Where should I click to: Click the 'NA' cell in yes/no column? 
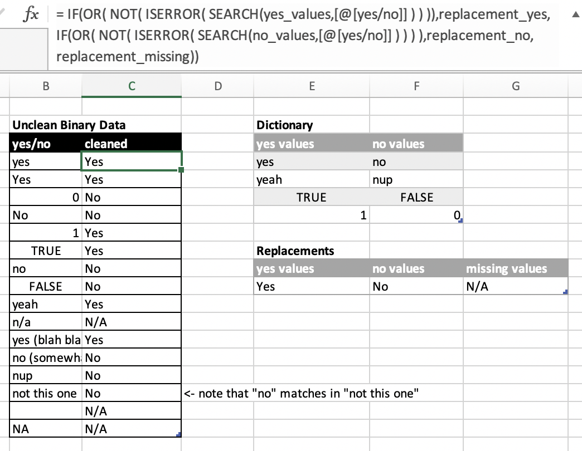(x=46, y=429)
